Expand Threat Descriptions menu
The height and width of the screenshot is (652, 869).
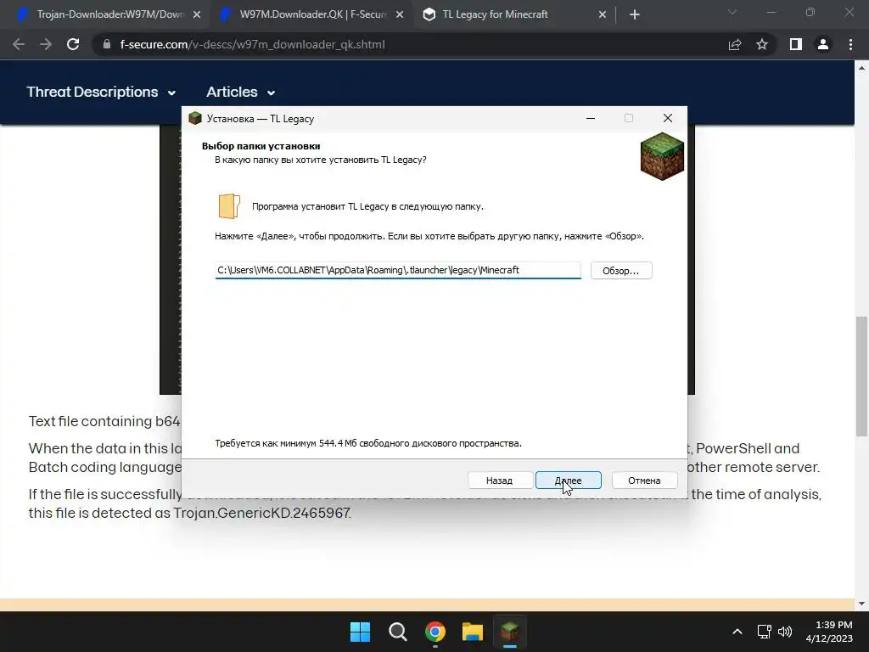[101, 92]
